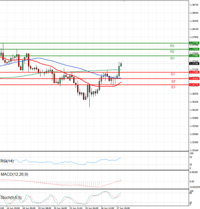Click the red 1.36920 price tag
This screenshot has width=200, height=209.
point(194,79)
